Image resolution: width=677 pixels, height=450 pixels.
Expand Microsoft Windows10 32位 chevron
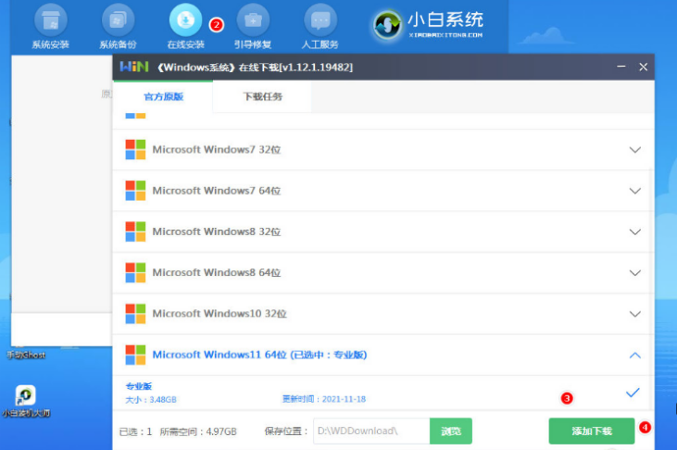[634, 314]
